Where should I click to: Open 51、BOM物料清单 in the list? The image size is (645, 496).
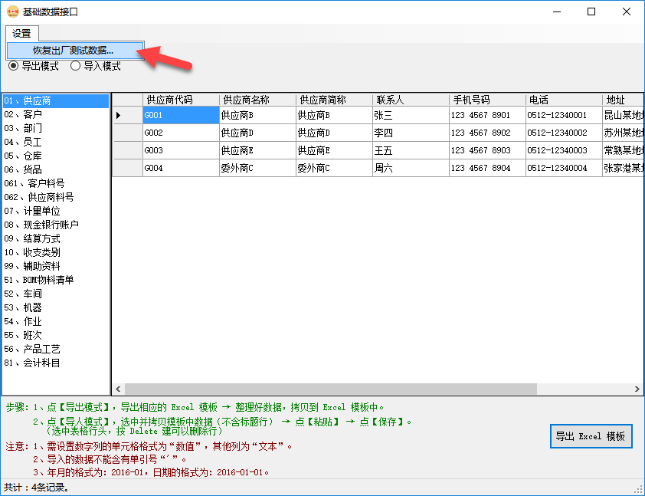point(39,280)
